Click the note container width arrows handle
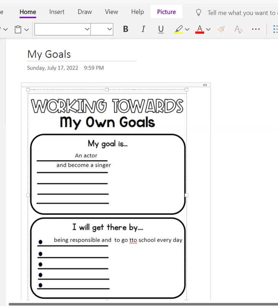 click(x=205, y=85)
